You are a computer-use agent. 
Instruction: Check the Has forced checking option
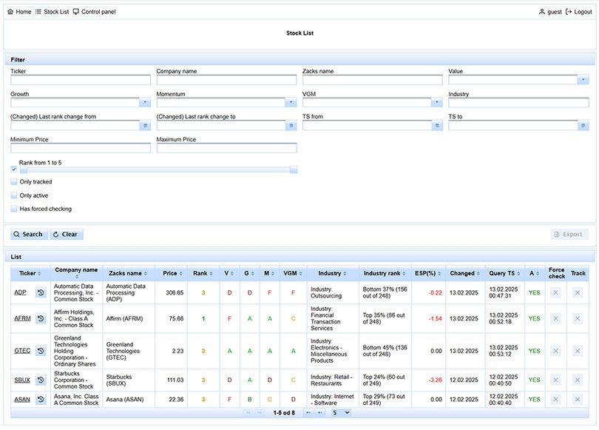14,209
